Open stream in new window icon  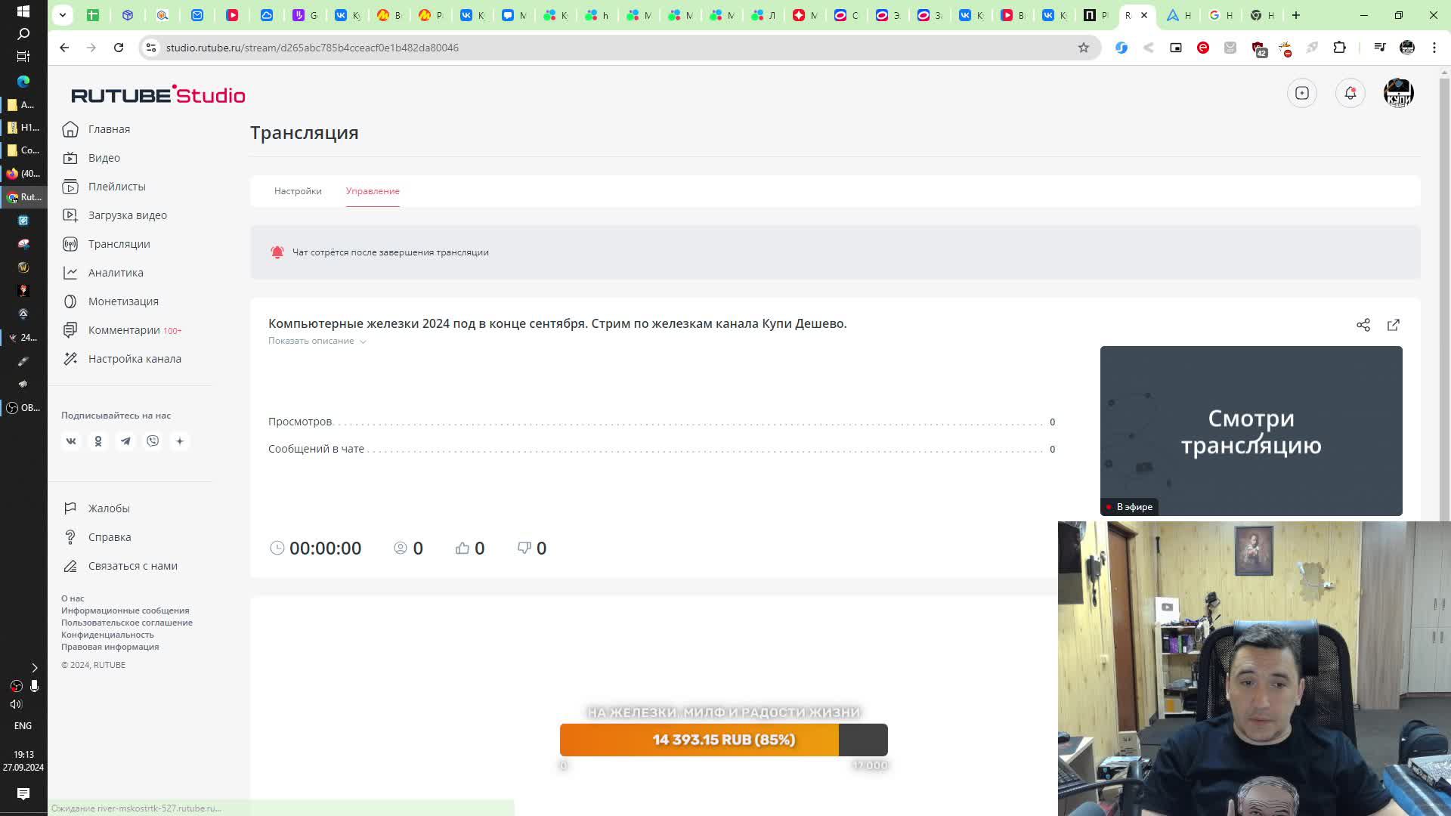pos(1393,325)
